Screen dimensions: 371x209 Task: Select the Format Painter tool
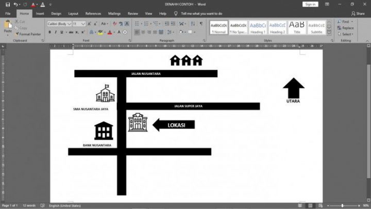28,34
